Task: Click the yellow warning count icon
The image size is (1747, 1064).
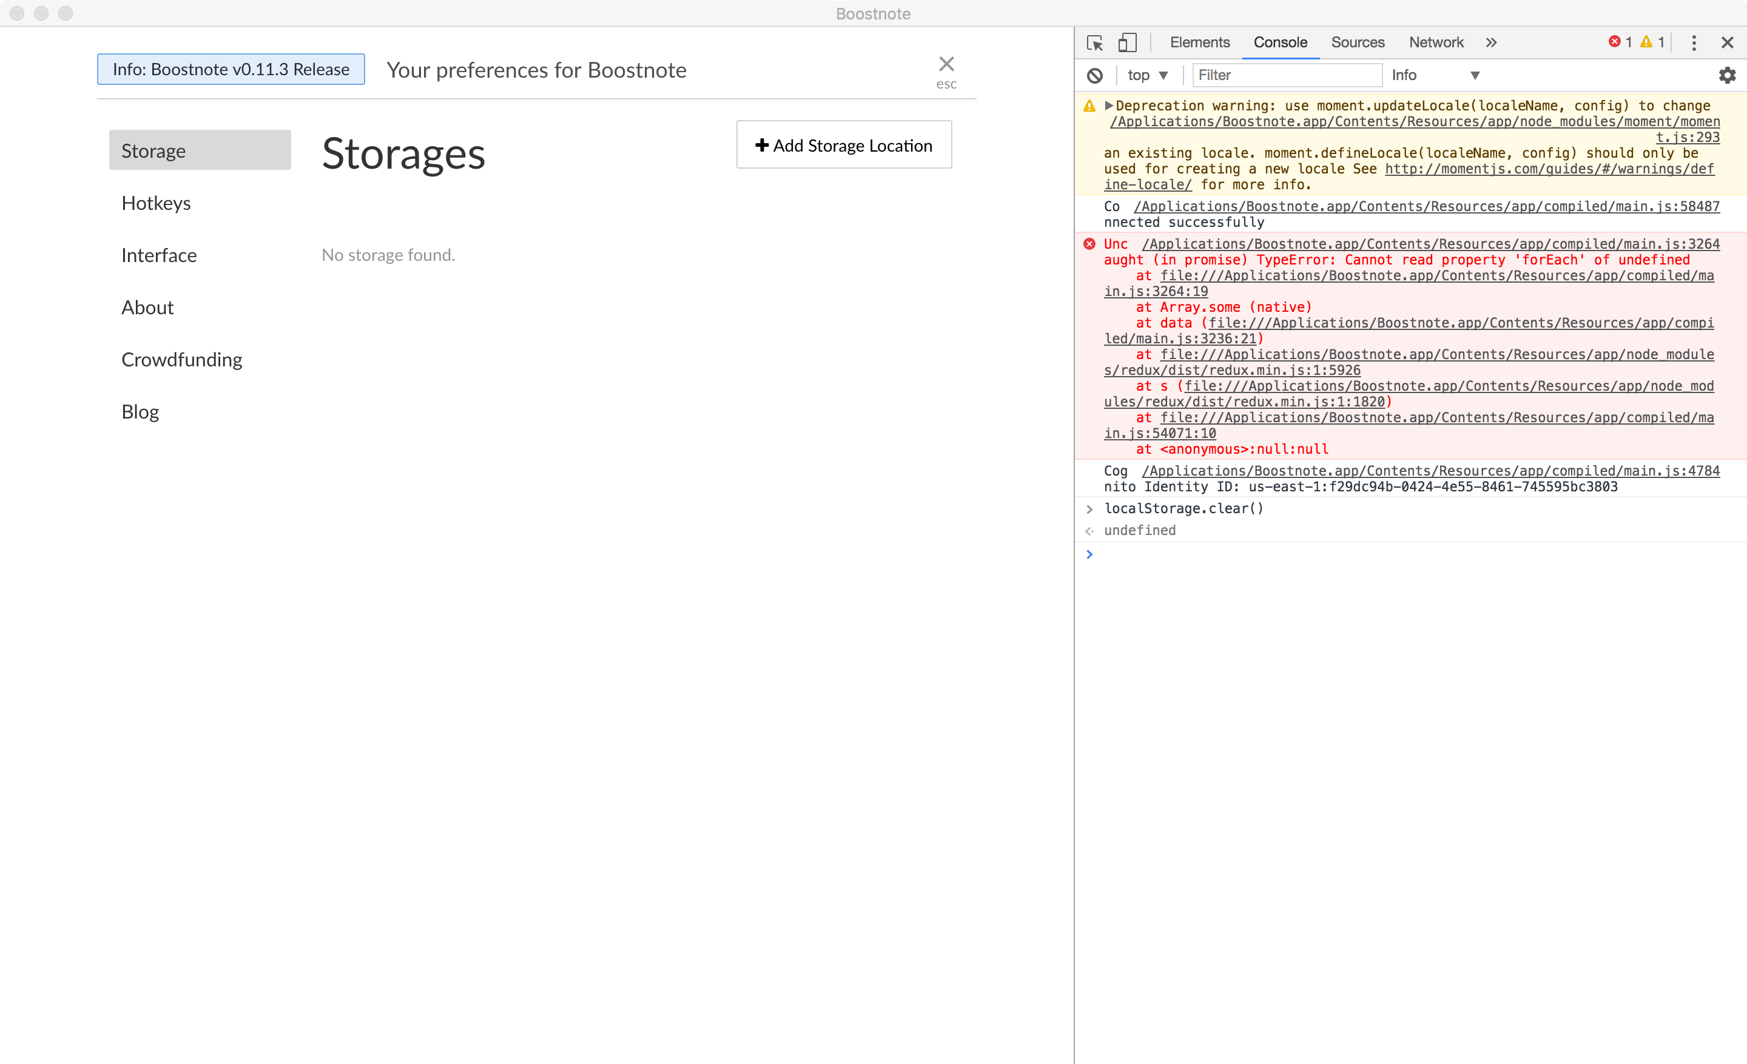Action: point(1646,42)
